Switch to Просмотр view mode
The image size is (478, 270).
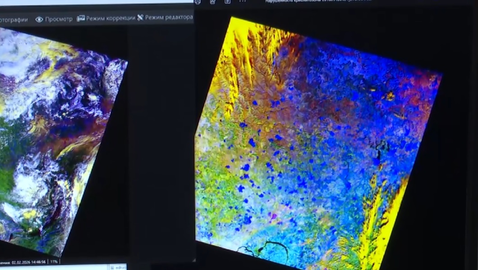tap(59, 19)
